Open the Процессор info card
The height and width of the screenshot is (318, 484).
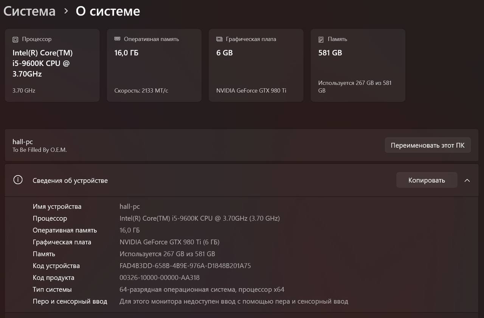click(x=52, y=65)
